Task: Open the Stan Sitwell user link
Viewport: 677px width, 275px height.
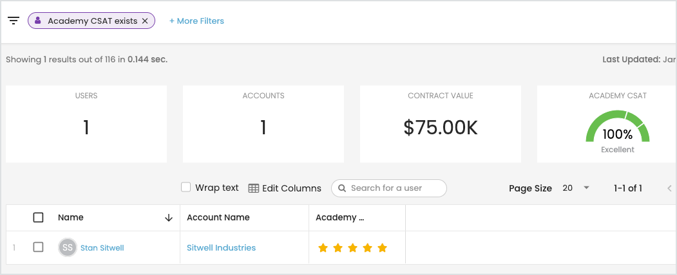Action: pyautogui.click(x=102, y=248)
